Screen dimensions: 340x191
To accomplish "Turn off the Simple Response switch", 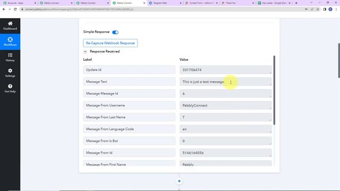I will pos(115,32).
